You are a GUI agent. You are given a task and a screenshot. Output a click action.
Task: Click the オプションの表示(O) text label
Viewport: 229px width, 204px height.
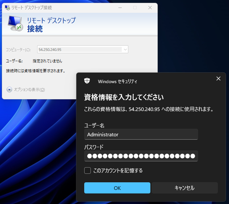(30, 90)
